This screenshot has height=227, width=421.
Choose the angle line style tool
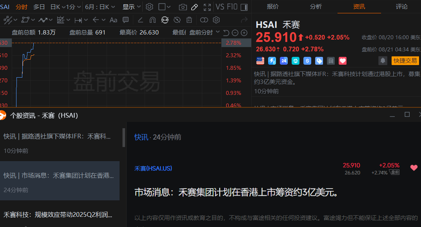(140, 20)
